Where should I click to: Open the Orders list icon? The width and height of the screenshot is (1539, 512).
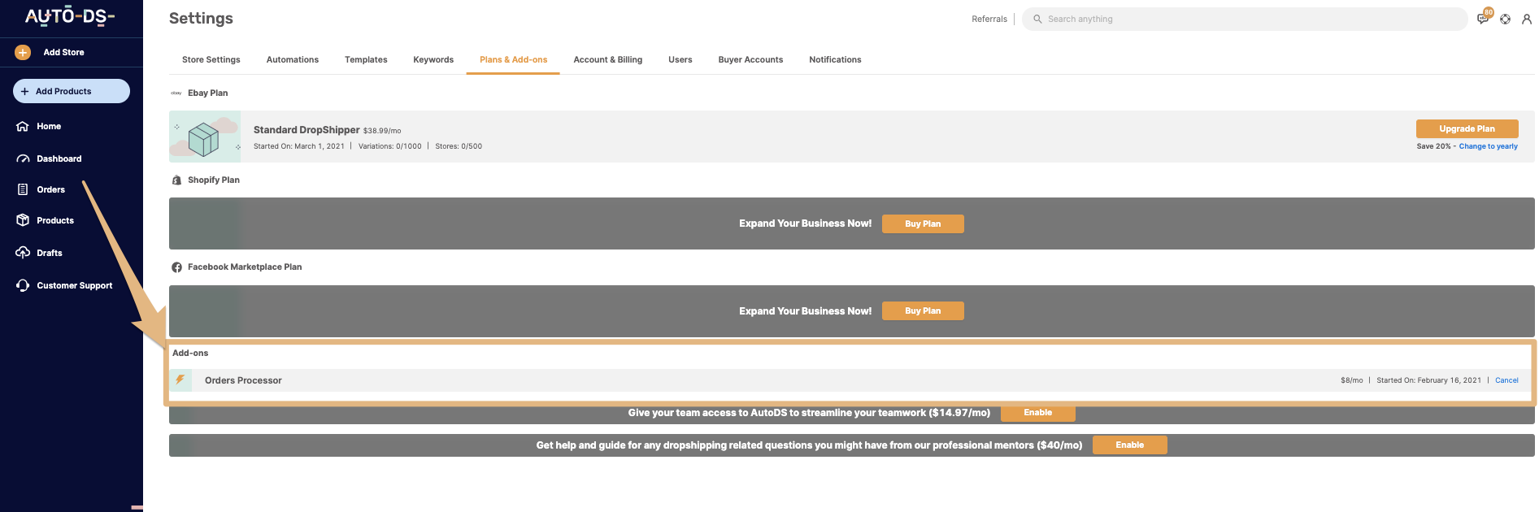(23, 189)
